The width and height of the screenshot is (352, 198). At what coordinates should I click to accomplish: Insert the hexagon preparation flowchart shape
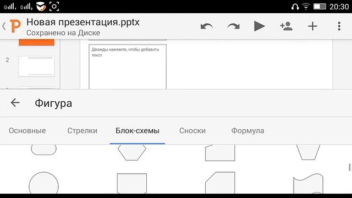(x=132, y=152)
